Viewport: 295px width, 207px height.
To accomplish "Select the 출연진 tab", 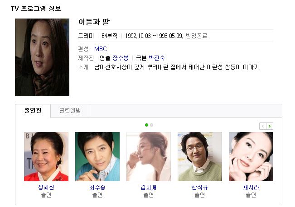I will (x=33, y=111).
